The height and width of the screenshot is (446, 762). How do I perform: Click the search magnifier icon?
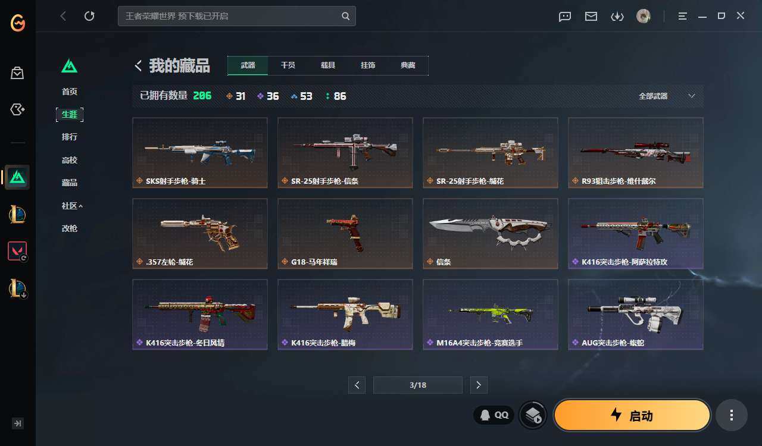point(346,16)
